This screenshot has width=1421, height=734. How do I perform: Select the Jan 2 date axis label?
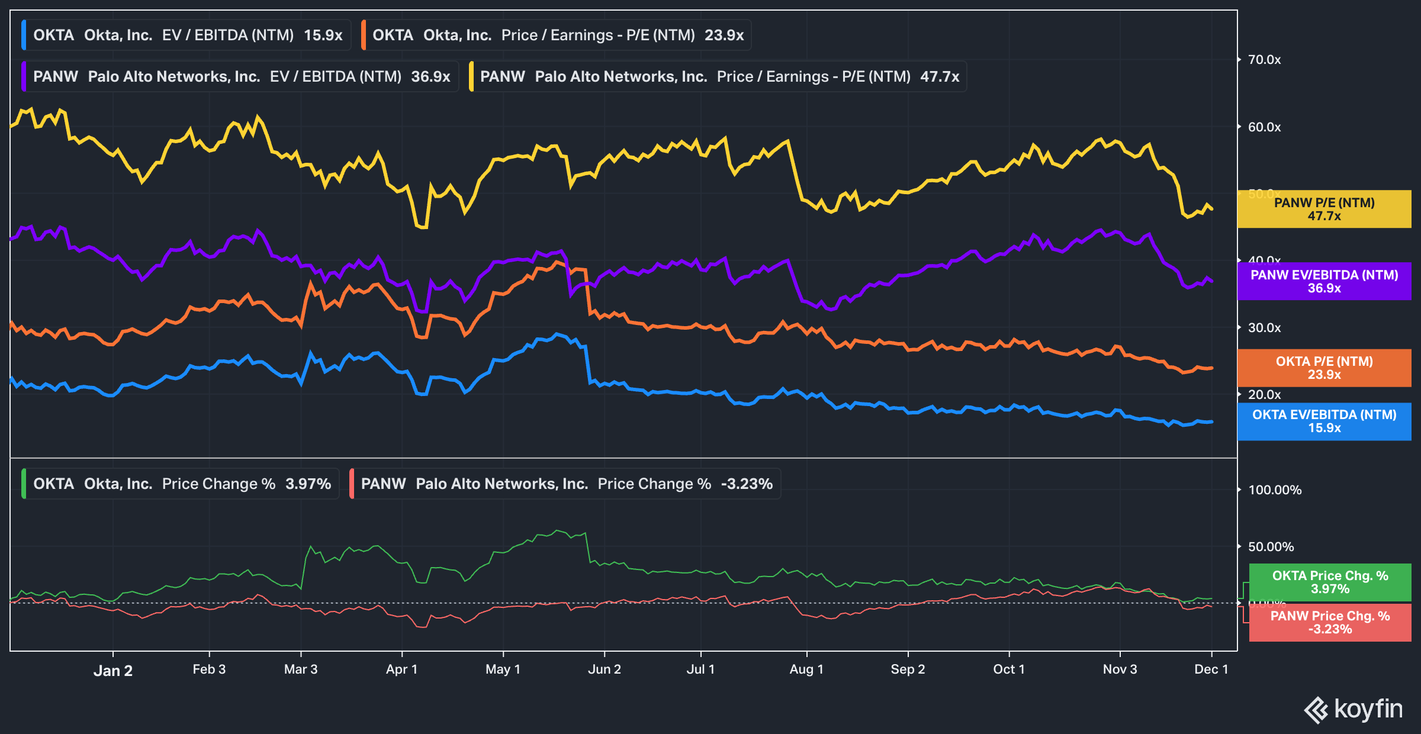[114, 669]
